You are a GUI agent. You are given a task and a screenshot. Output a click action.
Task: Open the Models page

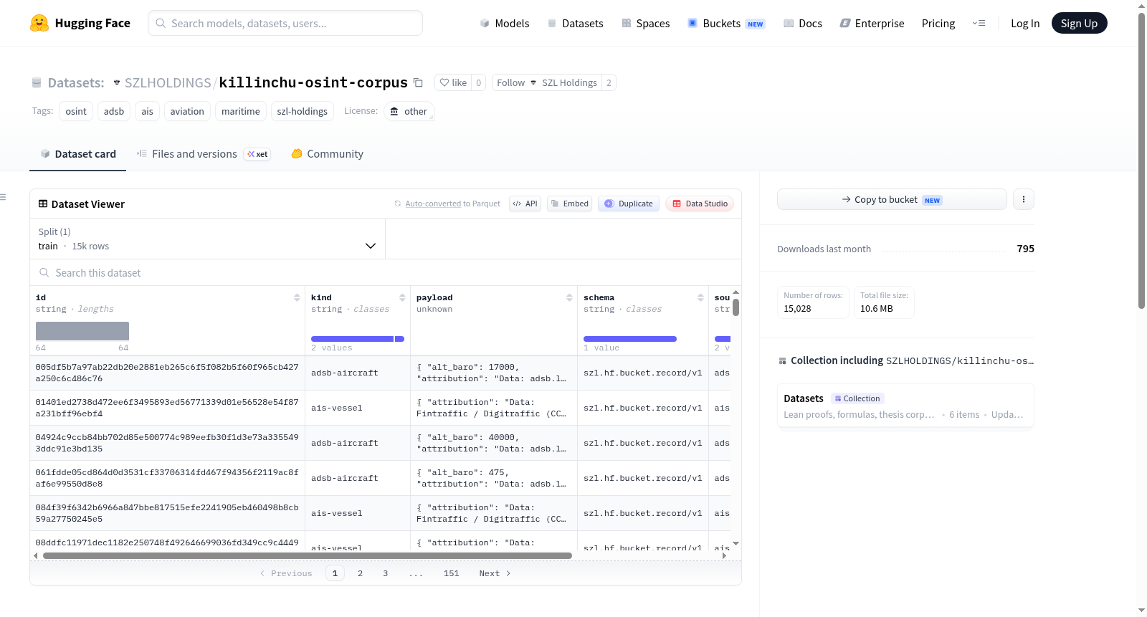pos(505,23)
